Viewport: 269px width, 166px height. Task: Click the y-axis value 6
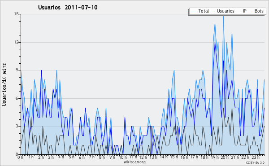(17, 98)
